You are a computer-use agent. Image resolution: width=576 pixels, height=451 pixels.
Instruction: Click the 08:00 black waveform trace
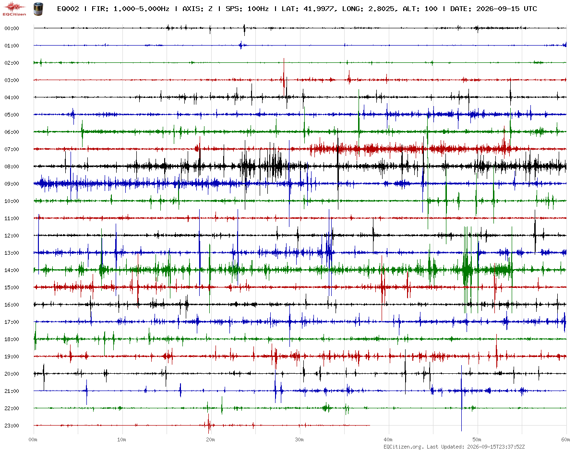pos(300,166)
